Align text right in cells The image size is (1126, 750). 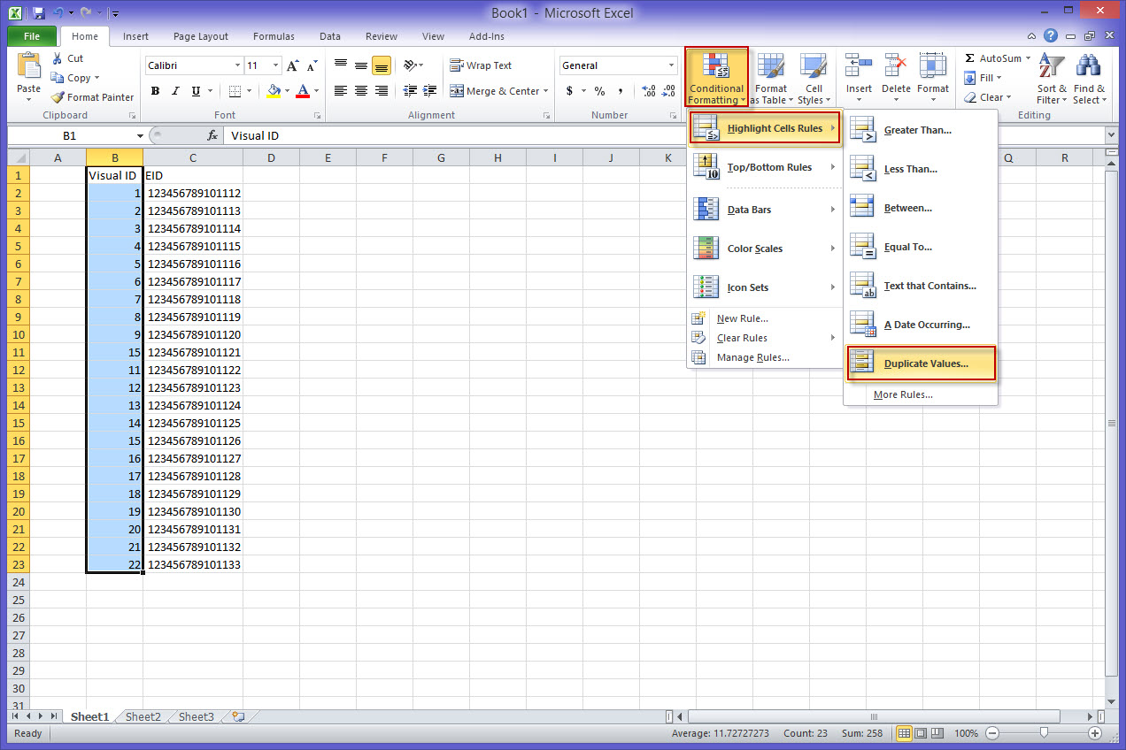coord(382,91)
